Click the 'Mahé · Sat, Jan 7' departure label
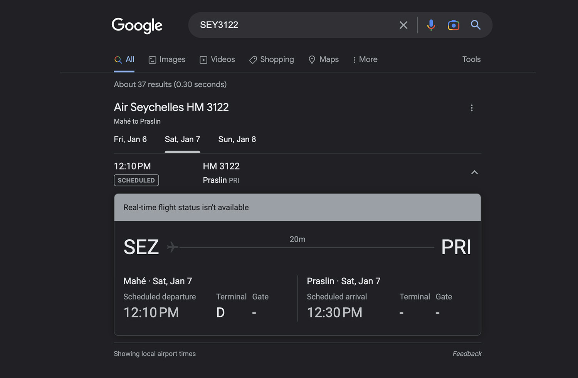 coord(158,281)
